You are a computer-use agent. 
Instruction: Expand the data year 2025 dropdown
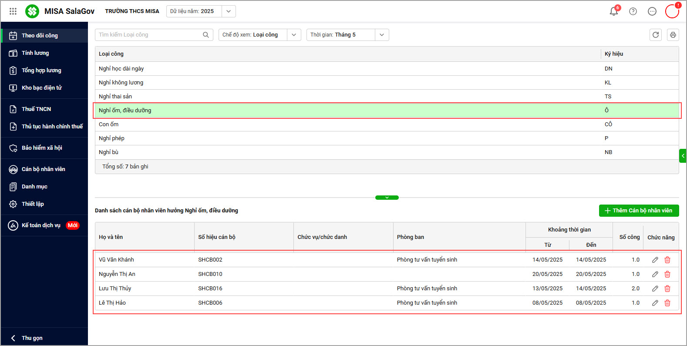pyautogui.click(x=229, y=11)
